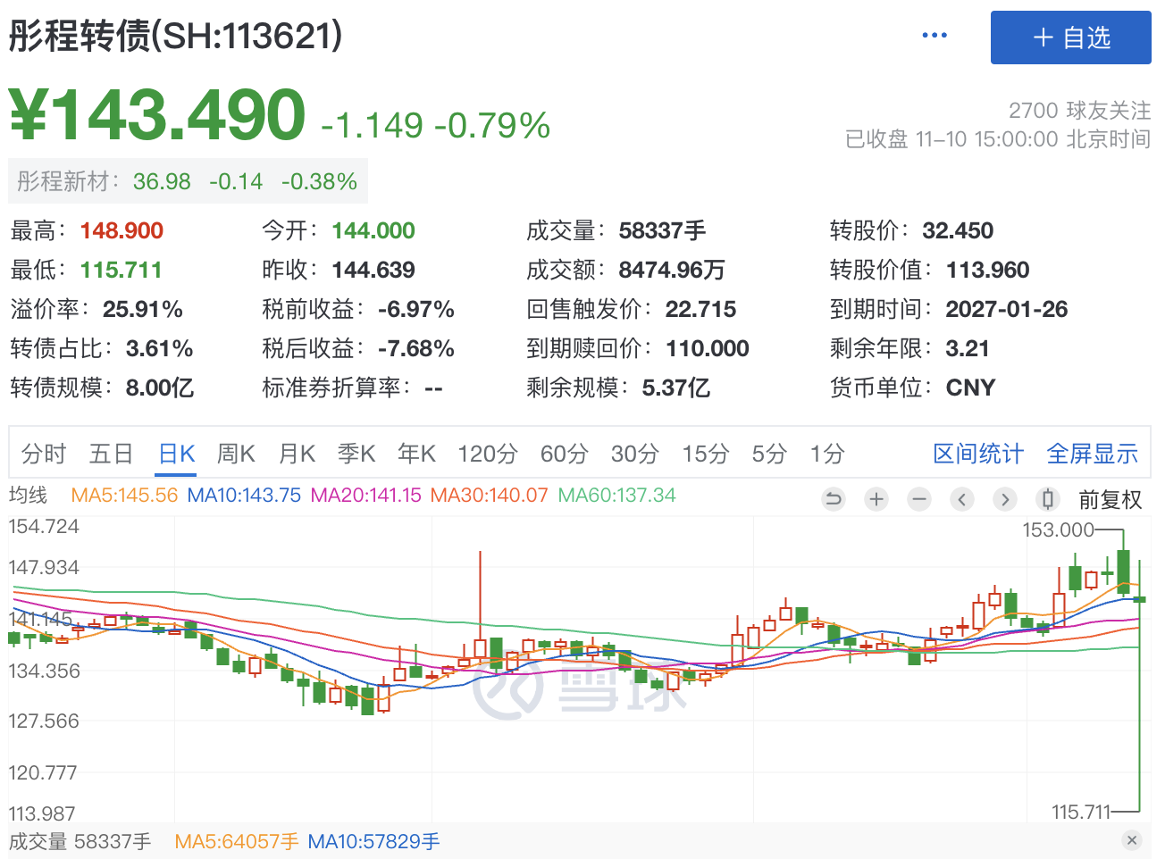Open the 前复权 adjustment dropdown

point(1110,500)
